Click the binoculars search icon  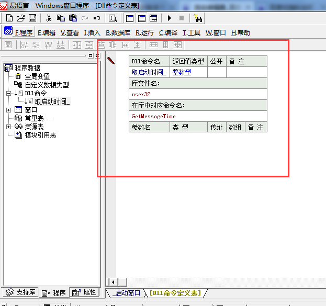[198, 18]
